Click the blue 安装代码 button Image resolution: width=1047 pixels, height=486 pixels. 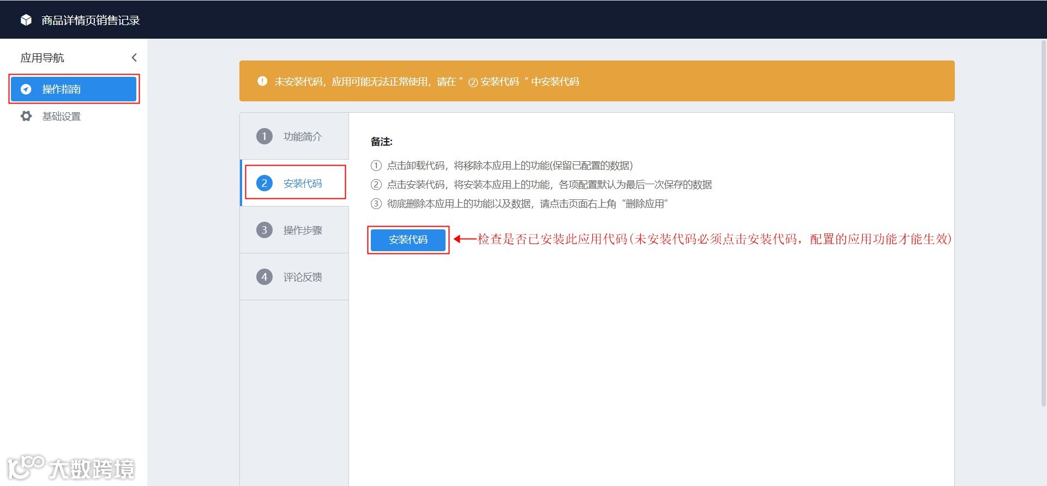pyautogui.click(x=408, y=240)
